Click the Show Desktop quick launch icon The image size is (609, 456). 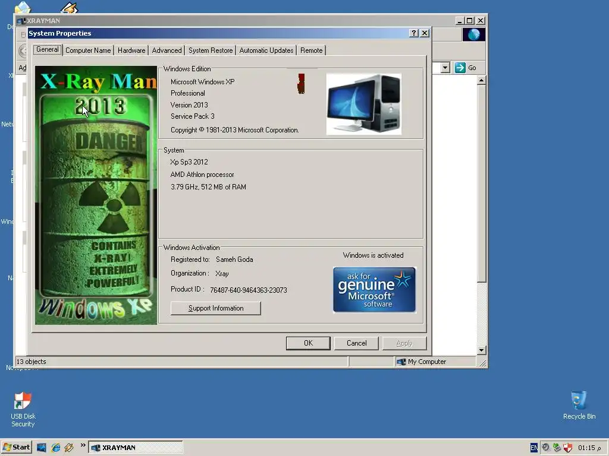[x=42, y=448]
